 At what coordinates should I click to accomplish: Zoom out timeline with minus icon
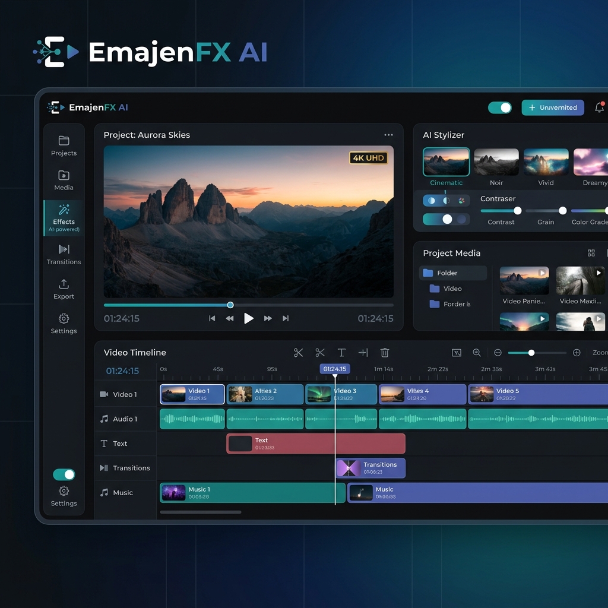pos(498,353)
